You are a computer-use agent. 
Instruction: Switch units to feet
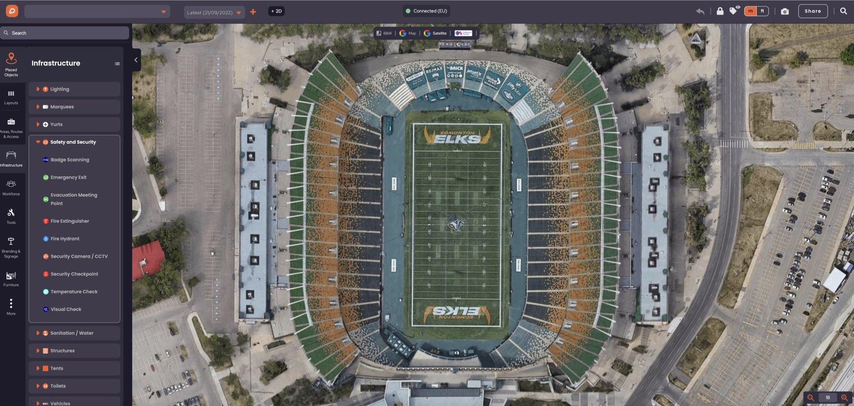(x=762, y=11)
